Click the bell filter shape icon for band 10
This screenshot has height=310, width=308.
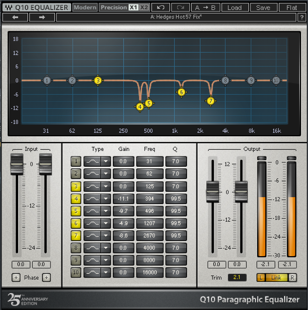(92, 272)
